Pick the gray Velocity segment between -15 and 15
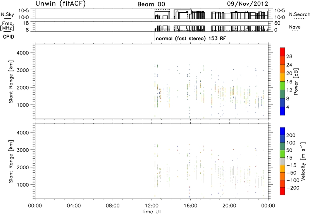Screen dimensions: 310x214 click(282, 161)
